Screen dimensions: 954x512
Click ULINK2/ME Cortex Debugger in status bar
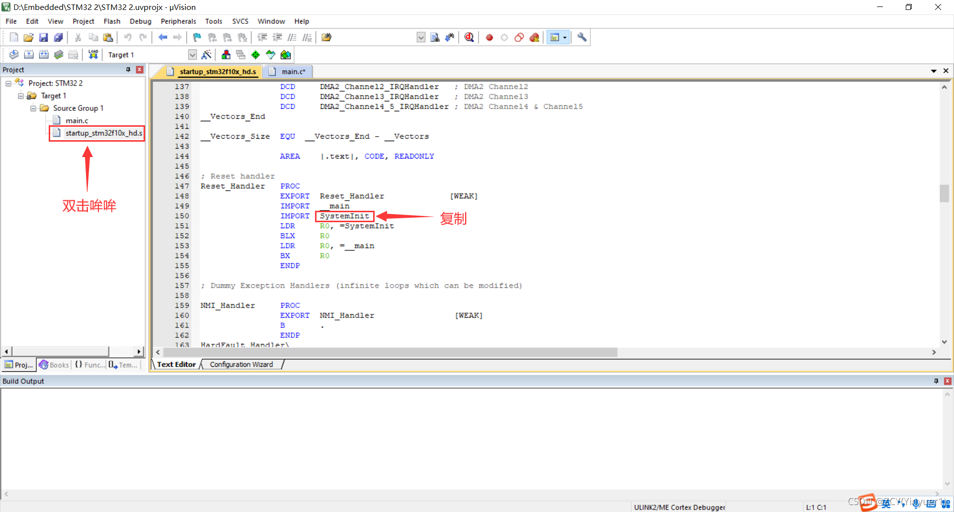coord(679,507)
